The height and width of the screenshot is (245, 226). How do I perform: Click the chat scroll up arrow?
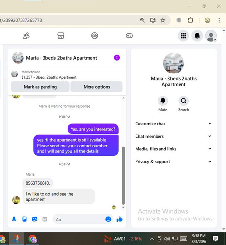point(123,98)
